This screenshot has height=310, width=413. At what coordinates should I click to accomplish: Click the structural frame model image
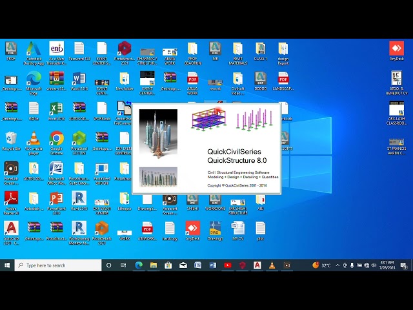pos(209,119)
